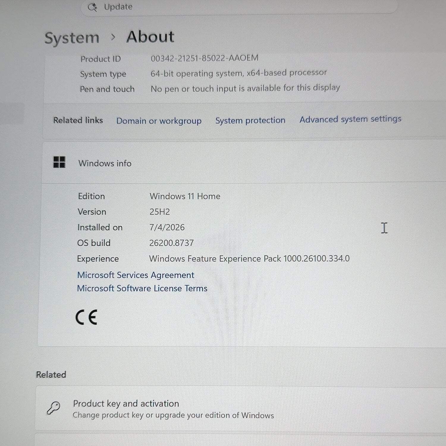The width and height of the screenshot is (446, 446).
Task: Open Microsoft Software License Terms link
Action: click(x=142, y=288)
